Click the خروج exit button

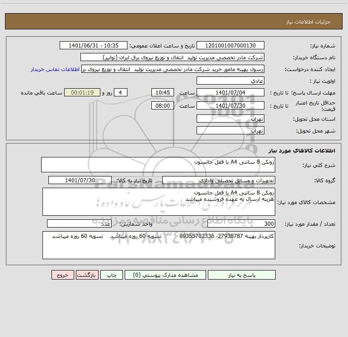click(62, 275)
